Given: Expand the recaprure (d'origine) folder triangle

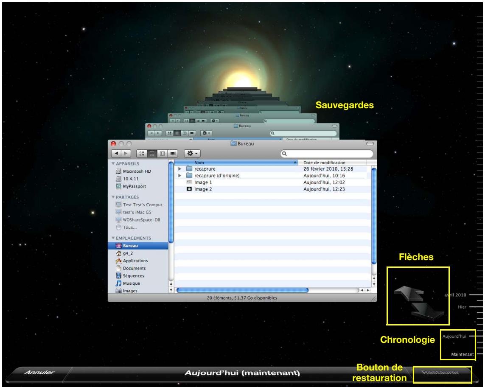Looking at the screenshot, I should coord(180,176).
